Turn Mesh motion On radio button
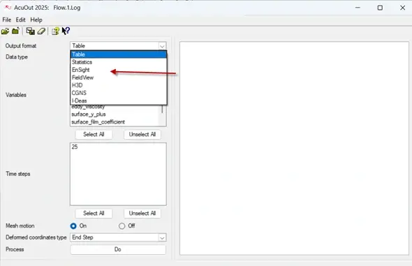The image size is (412, 266). pos(73,226)
